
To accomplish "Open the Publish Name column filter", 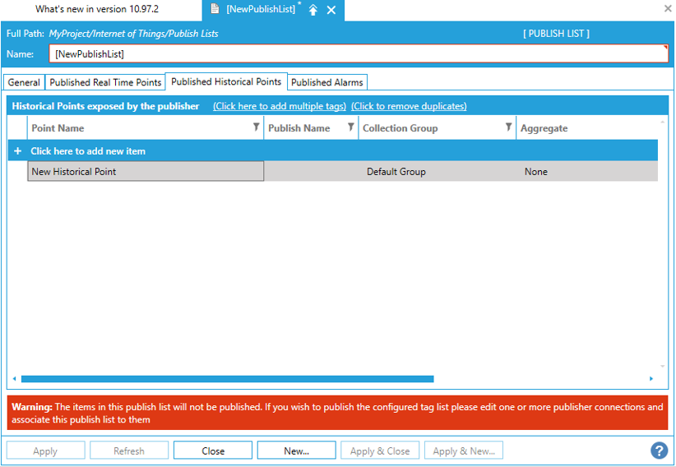I will pyautogui.click(x=350, y=127).
